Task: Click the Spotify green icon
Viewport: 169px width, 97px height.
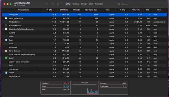Action: pos(6,58)
